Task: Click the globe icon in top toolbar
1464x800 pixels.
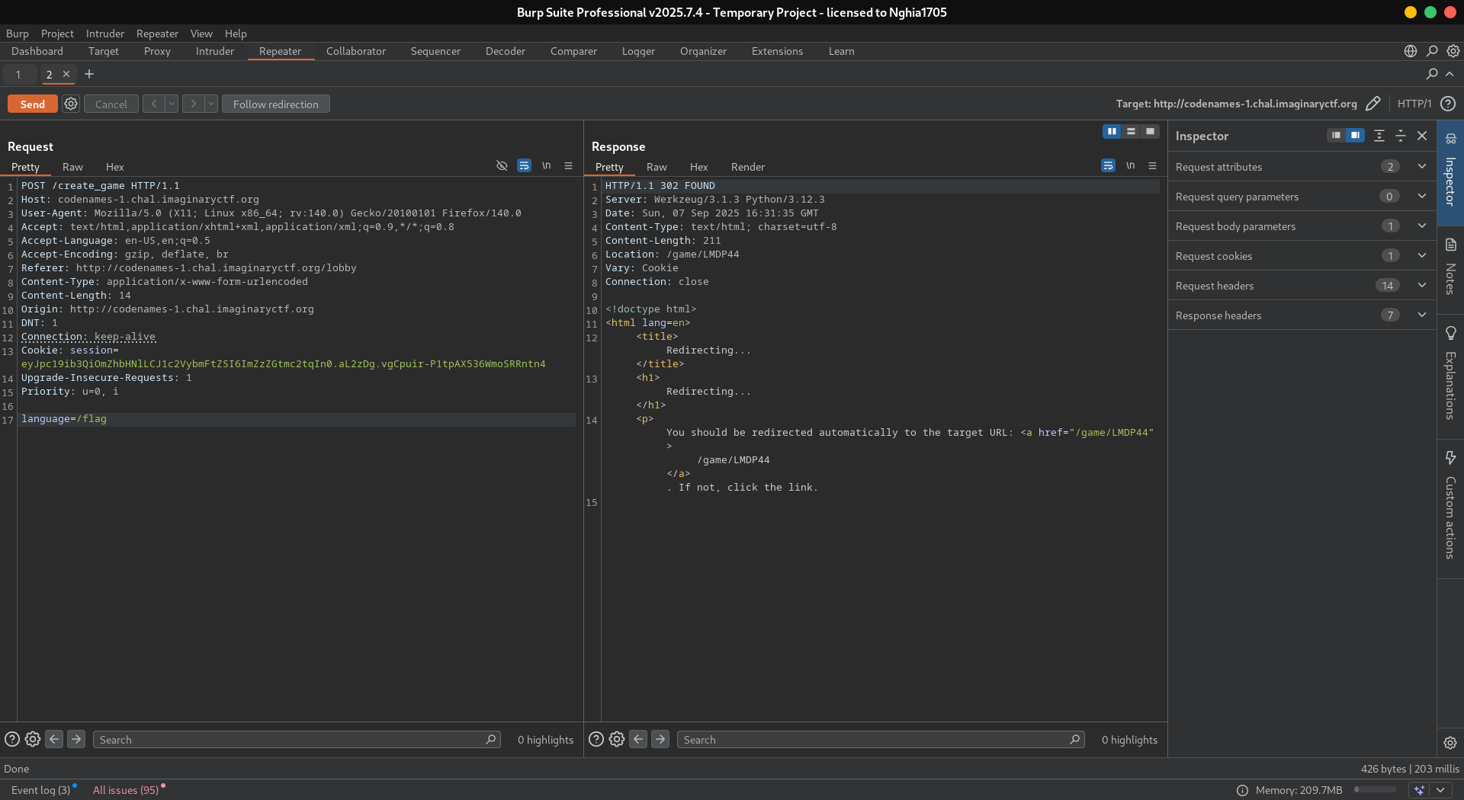Action: click(1410, 51)
